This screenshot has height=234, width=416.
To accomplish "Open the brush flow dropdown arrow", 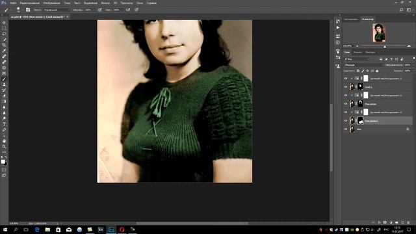I will tap(122, 10).
